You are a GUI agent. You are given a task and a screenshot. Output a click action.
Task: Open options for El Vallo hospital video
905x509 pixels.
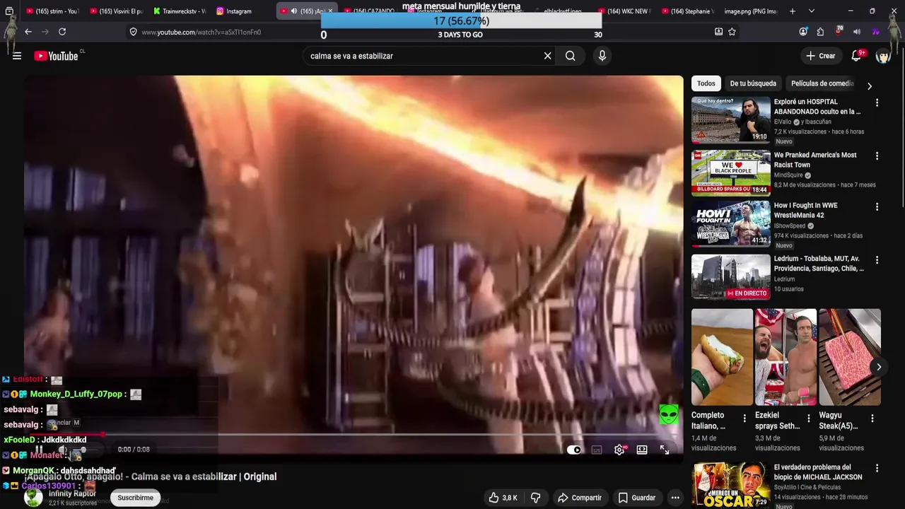pos(877,103)
